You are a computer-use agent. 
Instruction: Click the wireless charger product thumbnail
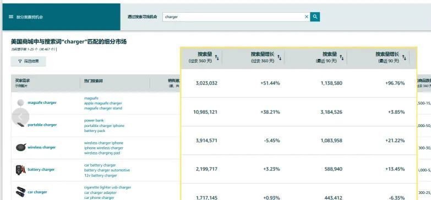[21, 147]
